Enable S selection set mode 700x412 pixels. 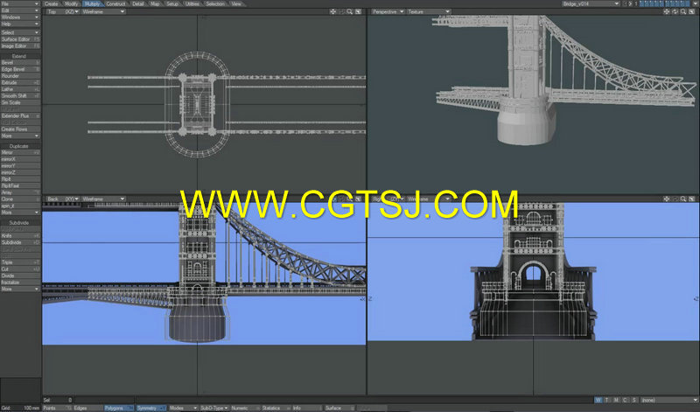pos(633,400)
